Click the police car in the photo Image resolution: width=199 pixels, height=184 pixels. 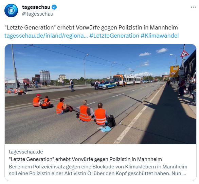[107, 85]
